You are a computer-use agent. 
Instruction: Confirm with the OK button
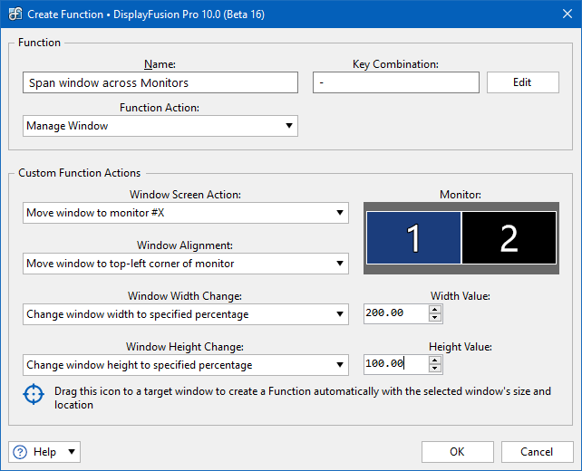coord(457,452)
